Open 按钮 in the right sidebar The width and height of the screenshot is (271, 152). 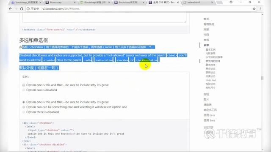pyautogui.click(x=206, y=94)
